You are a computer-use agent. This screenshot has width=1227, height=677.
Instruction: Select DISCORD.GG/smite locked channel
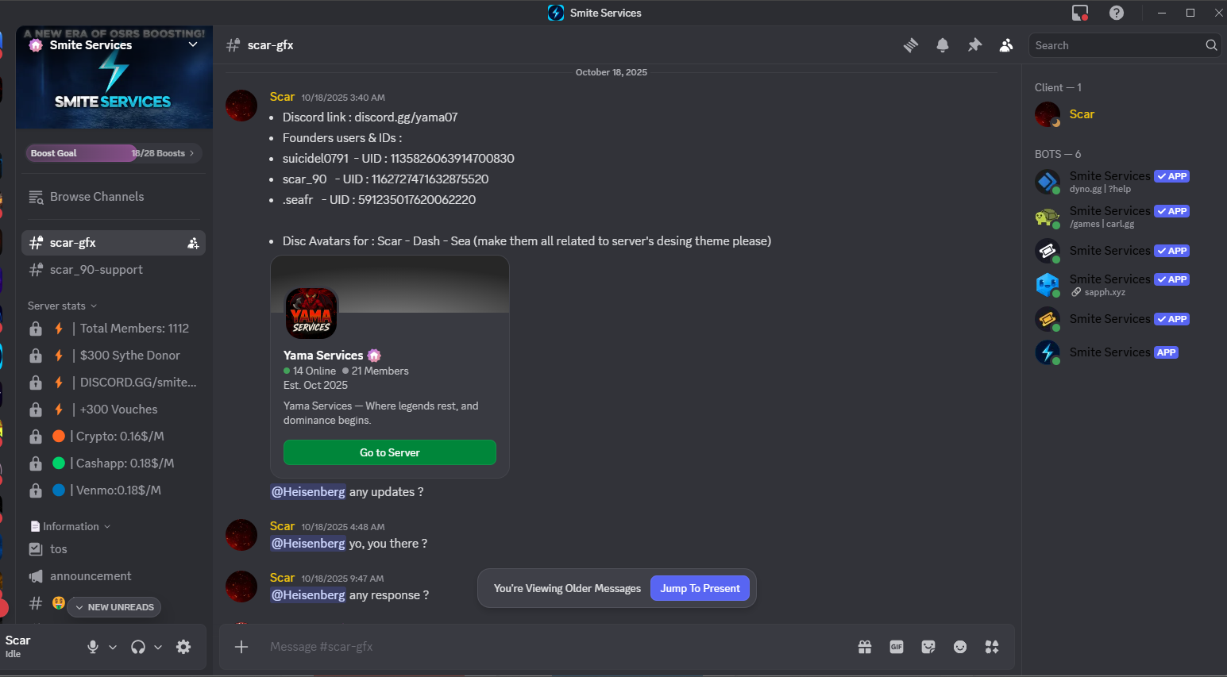point(114,383)
